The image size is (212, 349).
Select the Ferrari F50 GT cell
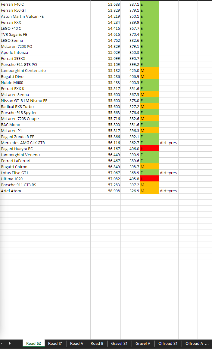(45, 10)
